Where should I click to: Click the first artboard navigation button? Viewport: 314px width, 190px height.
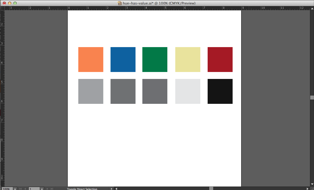(x=20, y=189)
